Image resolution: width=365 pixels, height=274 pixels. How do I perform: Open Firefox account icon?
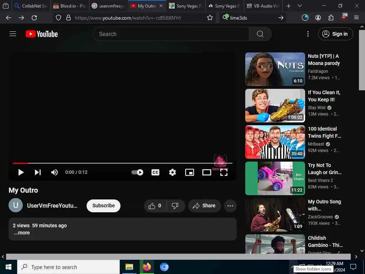[x=318, y=18]
